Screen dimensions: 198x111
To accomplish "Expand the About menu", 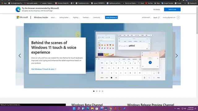I will [x=54, y=18].
